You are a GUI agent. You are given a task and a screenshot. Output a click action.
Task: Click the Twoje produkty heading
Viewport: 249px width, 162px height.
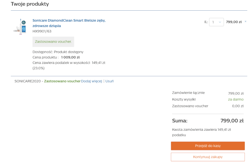pos(30,4)
